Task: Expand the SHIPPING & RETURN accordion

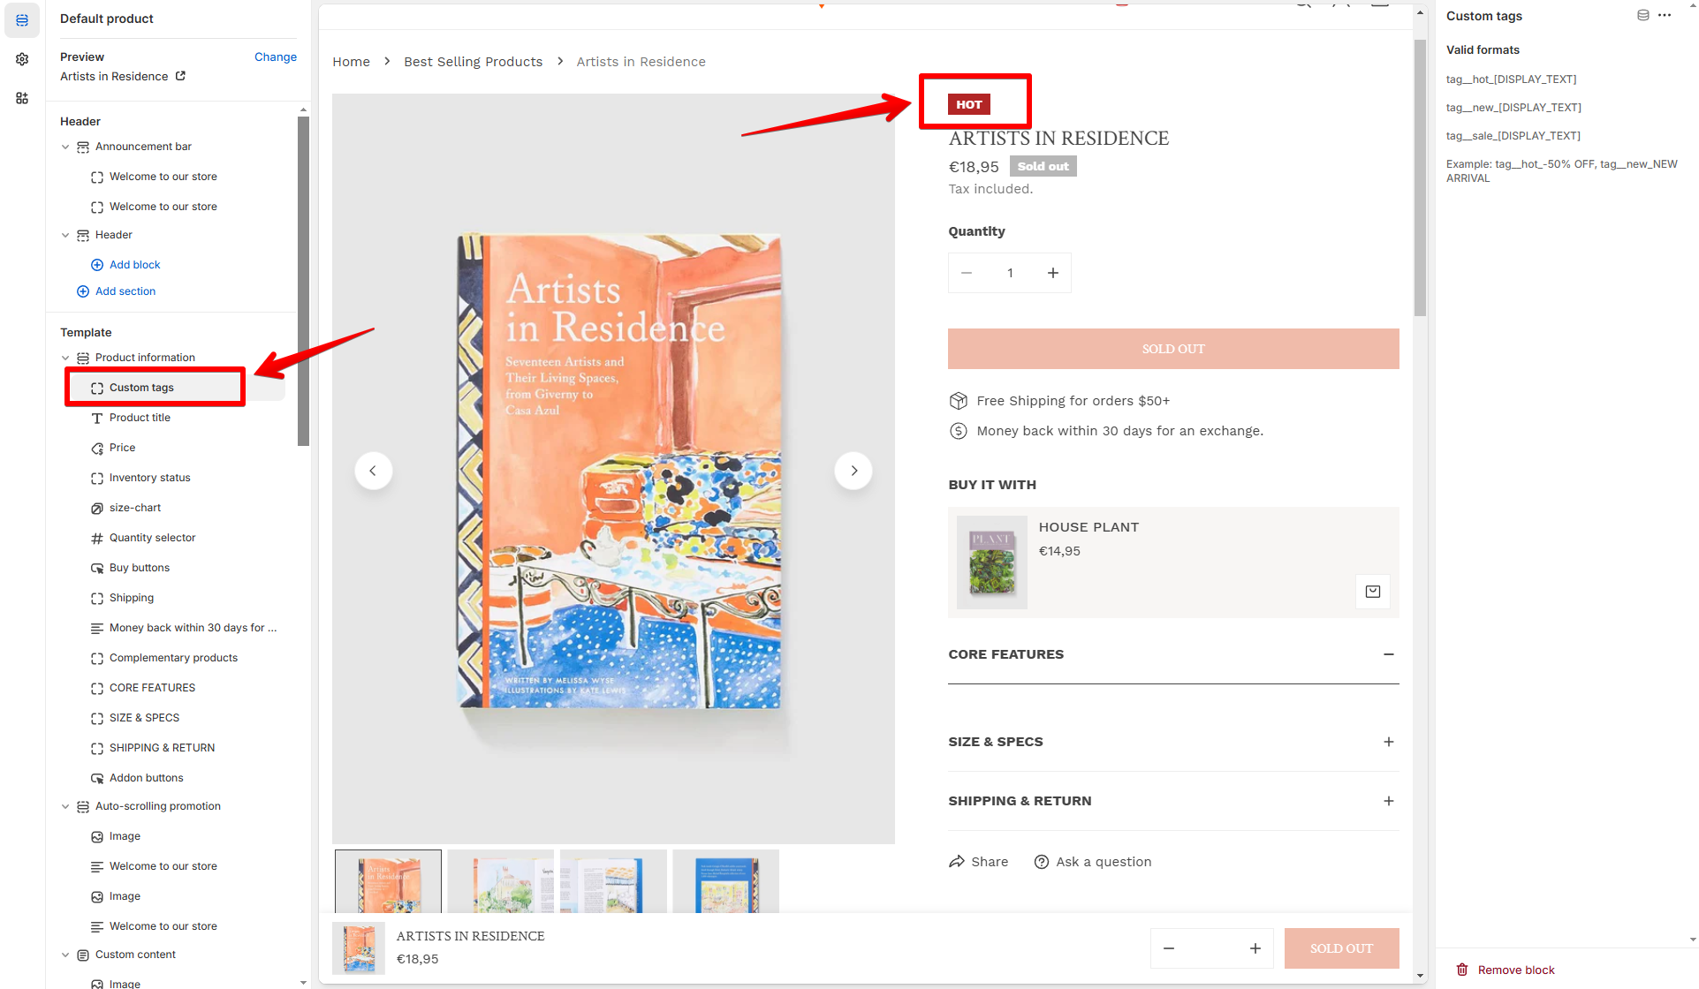Action: pyautogui.click(x=1388, y=801)
